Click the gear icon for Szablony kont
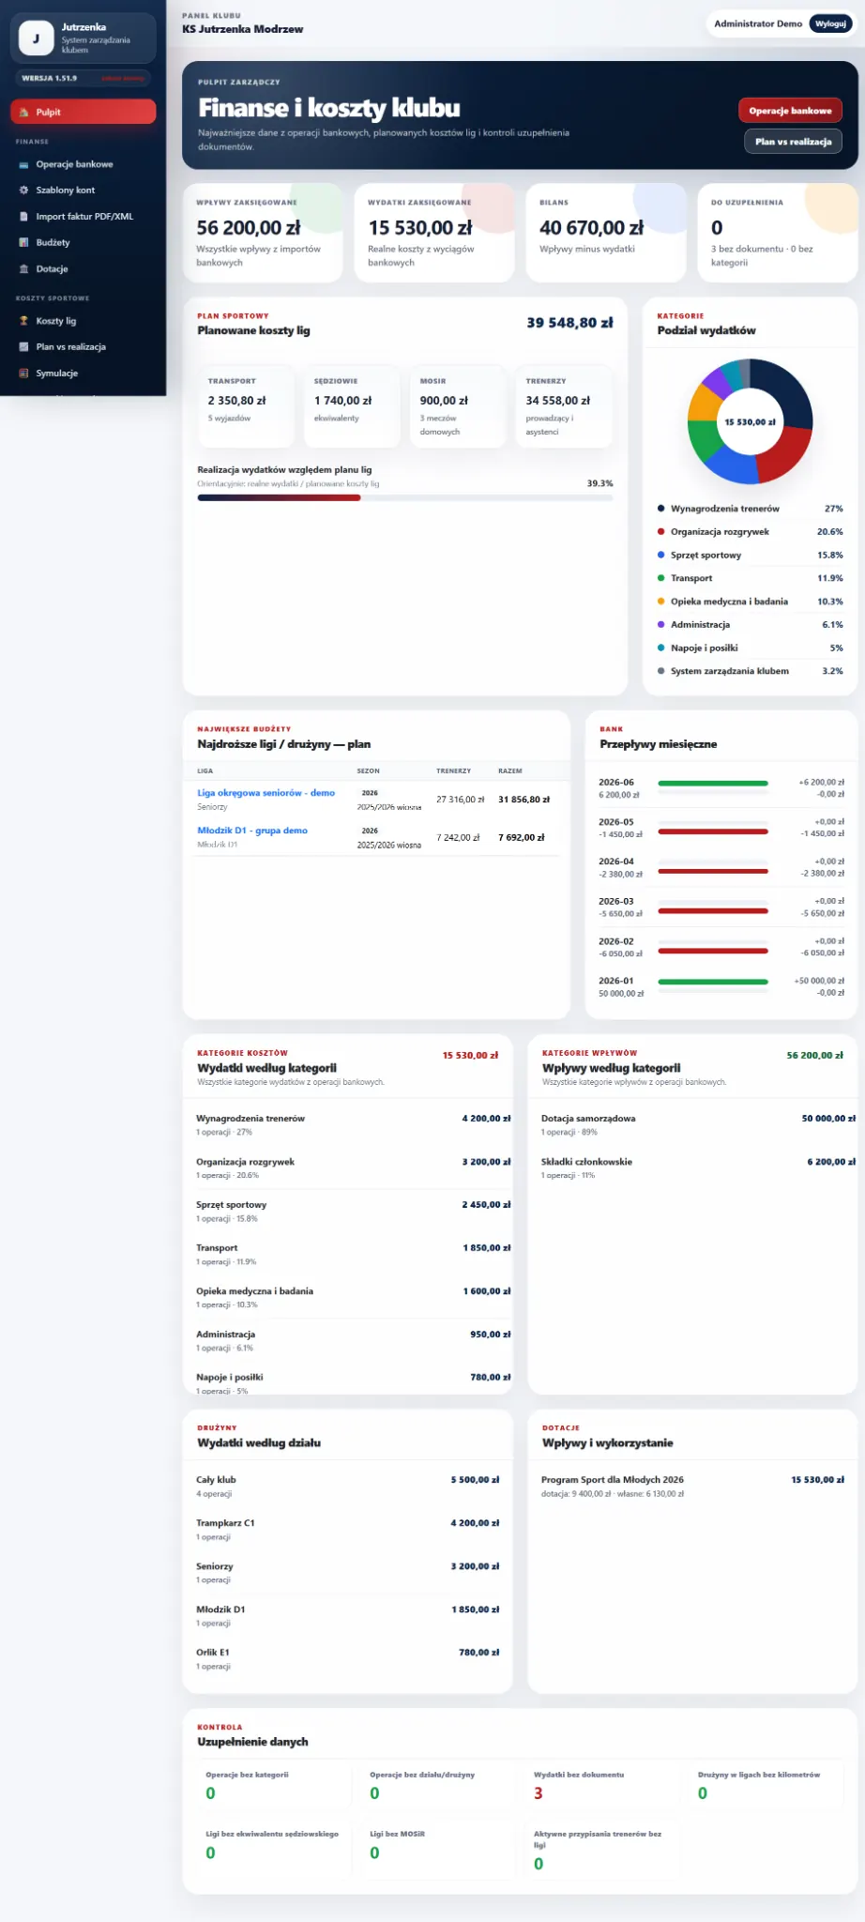The image size is (865, 1922). pyautogui.click(x=23, y=191)
